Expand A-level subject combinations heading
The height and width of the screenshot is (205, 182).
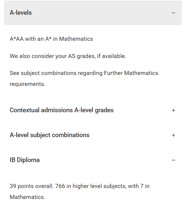click(50, 135)
